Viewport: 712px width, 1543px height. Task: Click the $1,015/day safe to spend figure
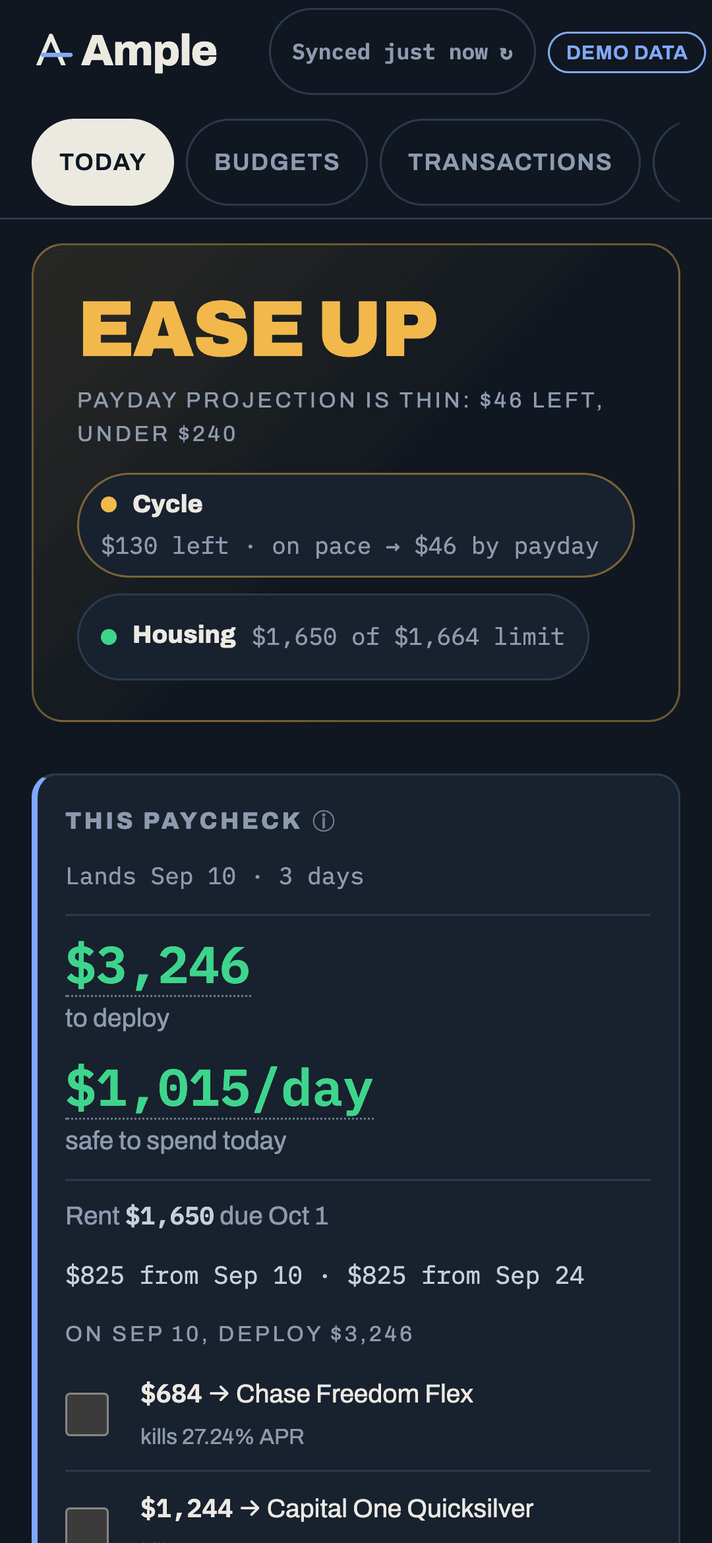[x=220, y=1089]
